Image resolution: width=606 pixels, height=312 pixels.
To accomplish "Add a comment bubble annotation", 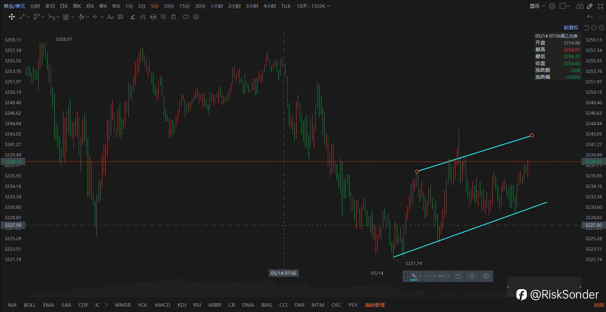I will [x=121, y=17].
